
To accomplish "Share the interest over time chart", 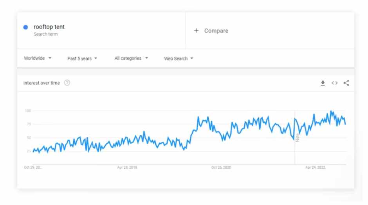I will point(346,83).
